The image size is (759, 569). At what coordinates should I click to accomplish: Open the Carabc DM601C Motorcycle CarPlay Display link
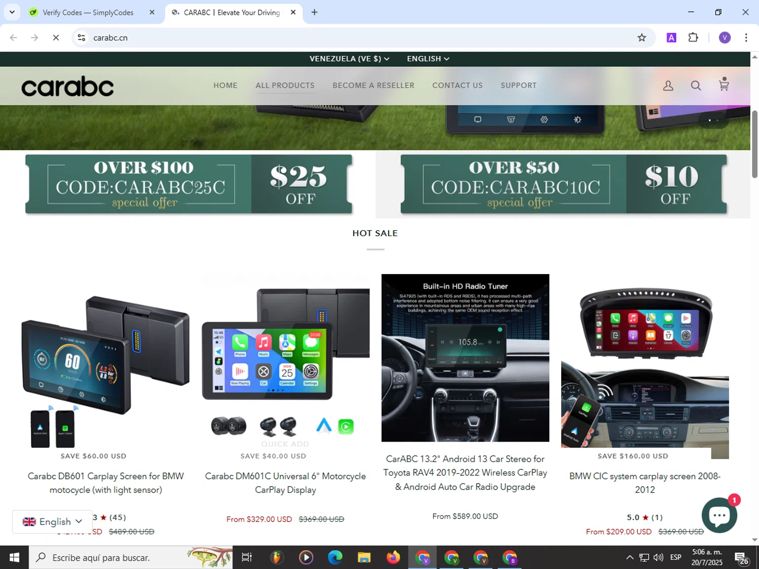click(x=285, y=483)
